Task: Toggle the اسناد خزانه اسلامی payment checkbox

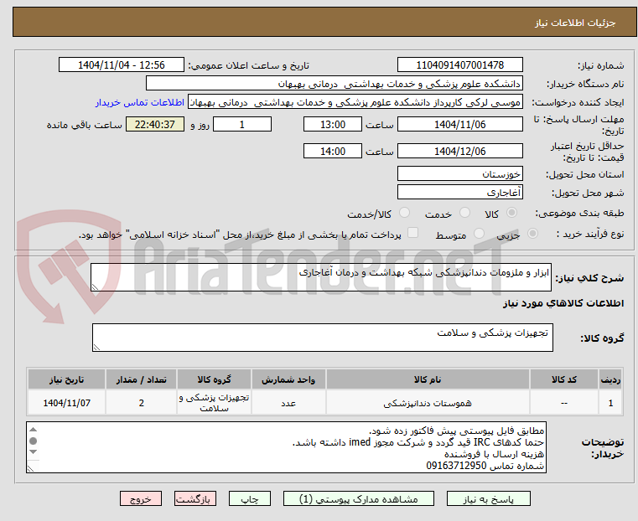Action: pos(413,233)
